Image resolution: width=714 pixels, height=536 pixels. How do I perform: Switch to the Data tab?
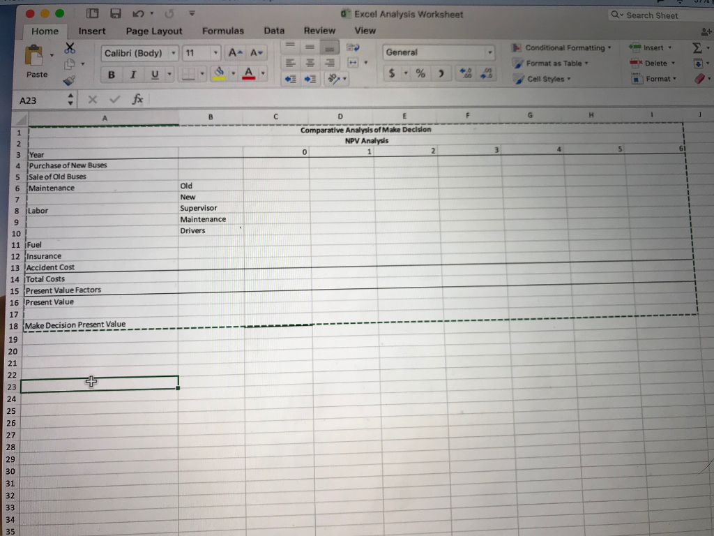tap(274, 31)
